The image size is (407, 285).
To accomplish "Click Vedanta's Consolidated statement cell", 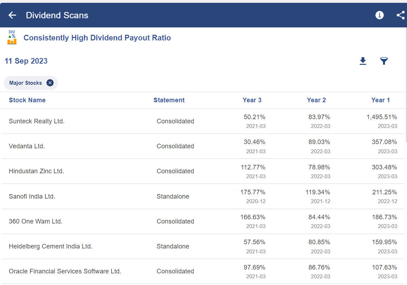I will pos(176,146).
